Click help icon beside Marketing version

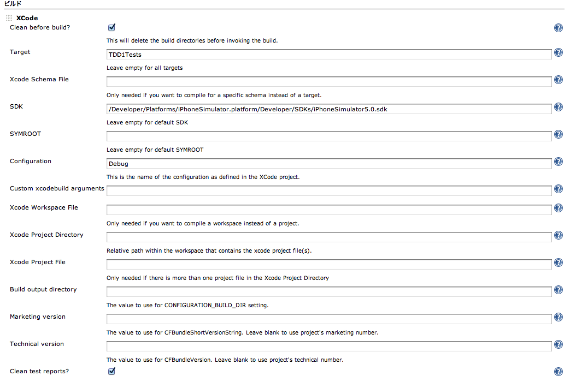click(559, 317)
